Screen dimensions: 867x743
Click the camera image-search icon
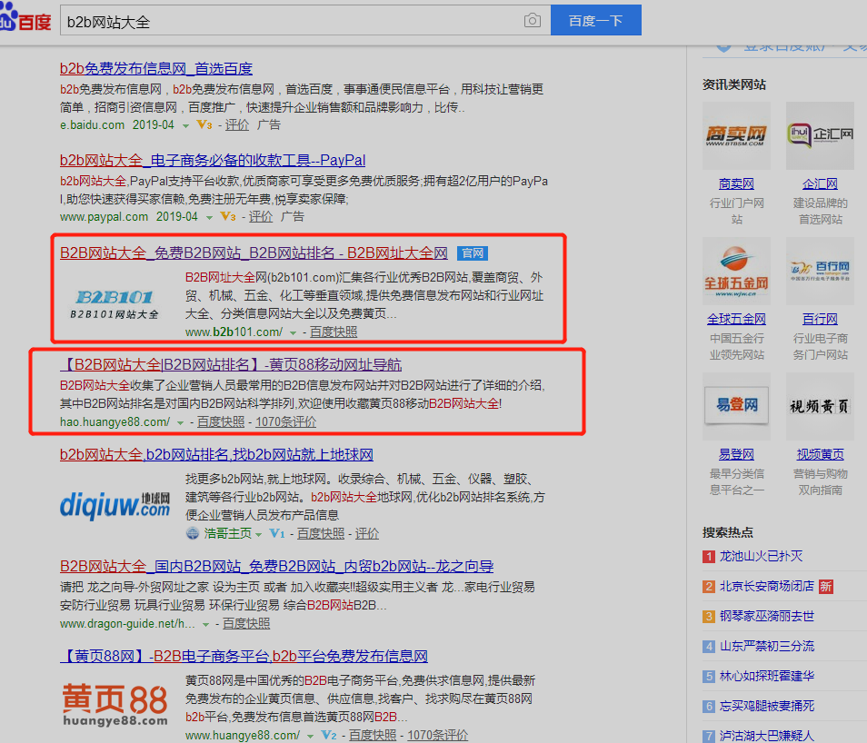tap(532, 21)
